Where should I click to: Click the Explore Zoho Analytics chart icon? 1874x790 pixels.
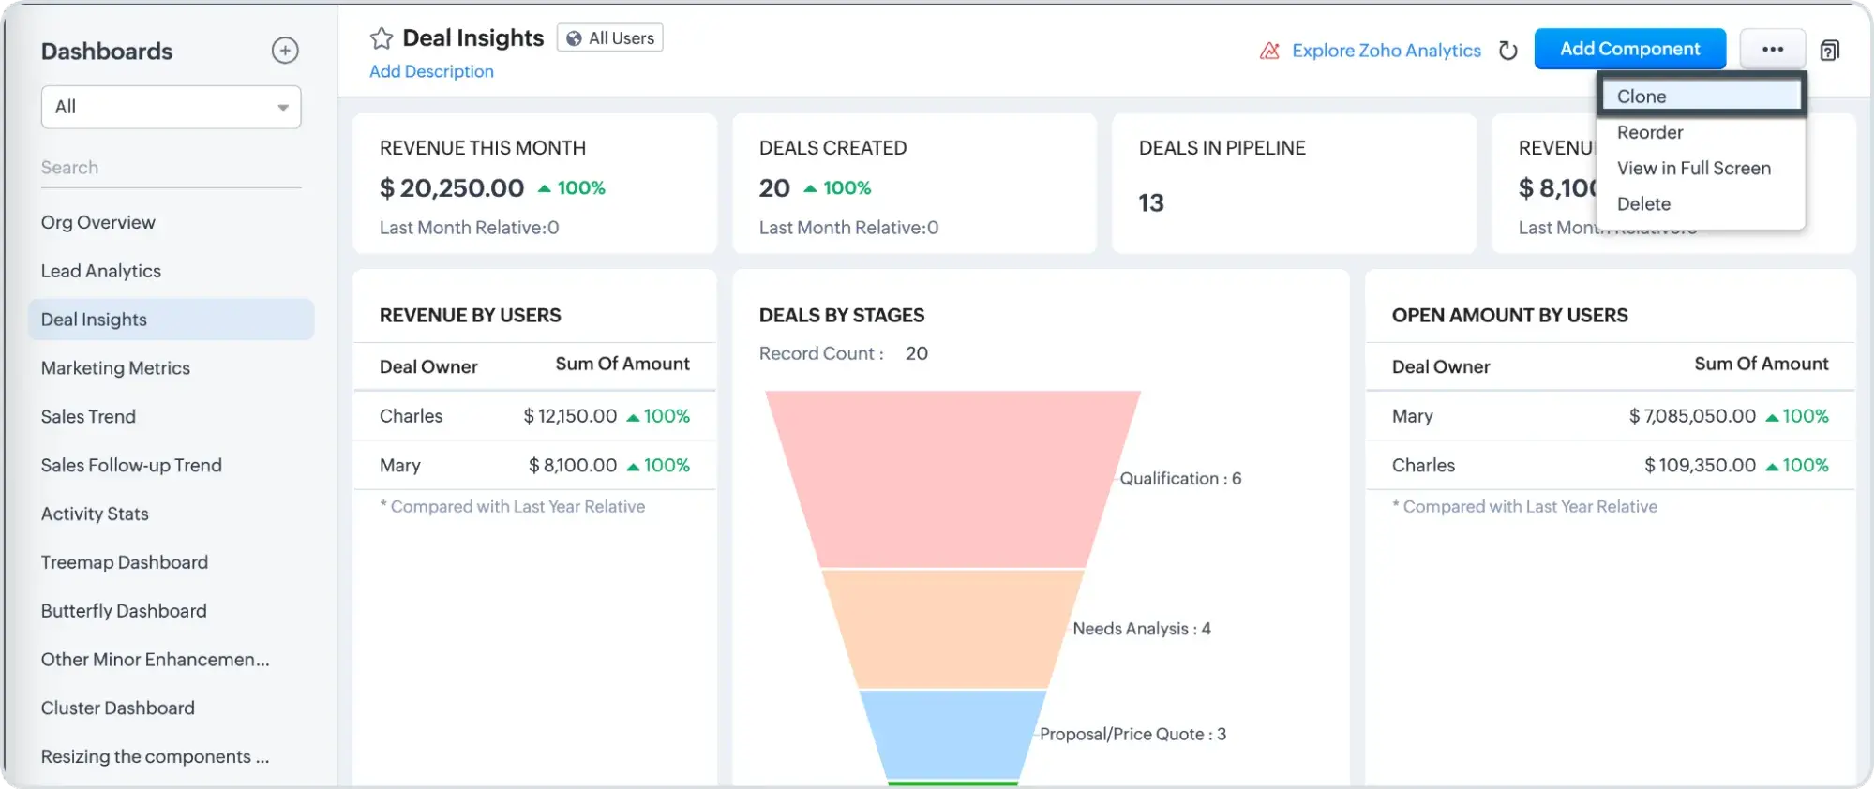(x=1269, y=51)
